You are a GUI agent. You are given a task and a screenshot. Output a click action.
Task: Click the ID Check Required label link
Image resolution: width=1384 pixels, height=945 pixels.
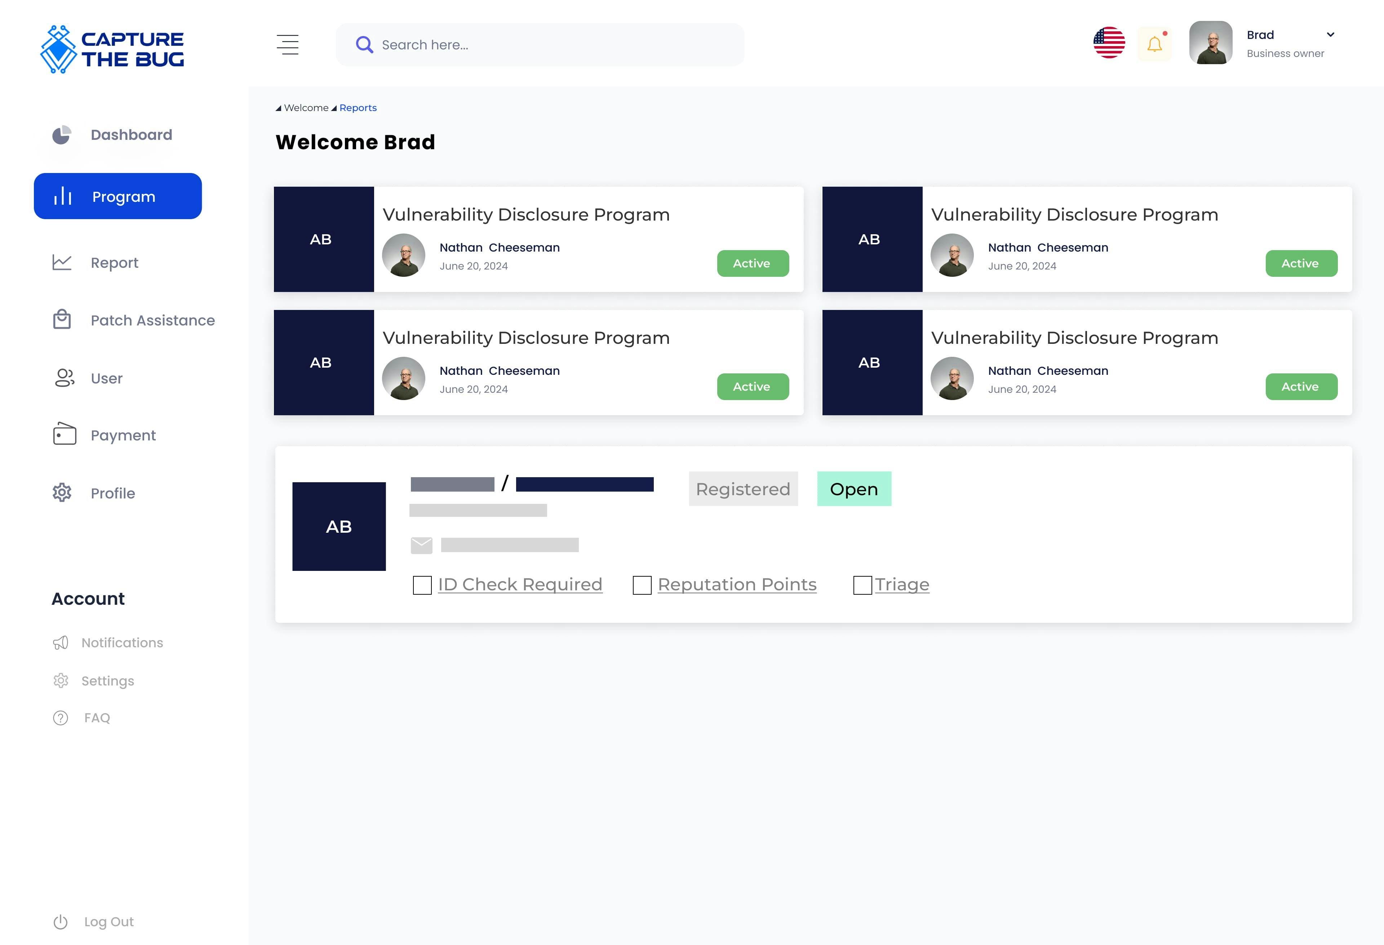[x=520, y=585]
